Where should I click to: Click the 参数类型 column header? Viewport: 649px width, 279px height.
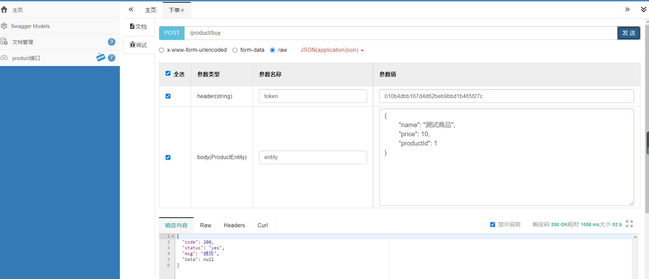[x=208, y=74]
